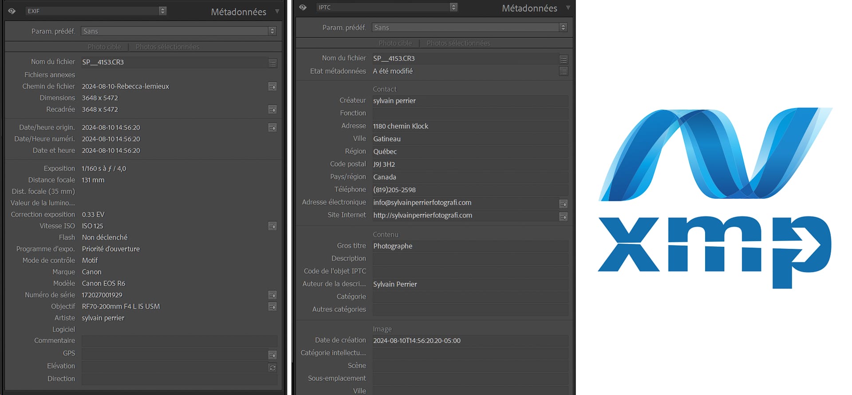The image size is (852, 395).
Task: Click the arrow icon beside Adresse électronique
Action: (x=563, y=204)
